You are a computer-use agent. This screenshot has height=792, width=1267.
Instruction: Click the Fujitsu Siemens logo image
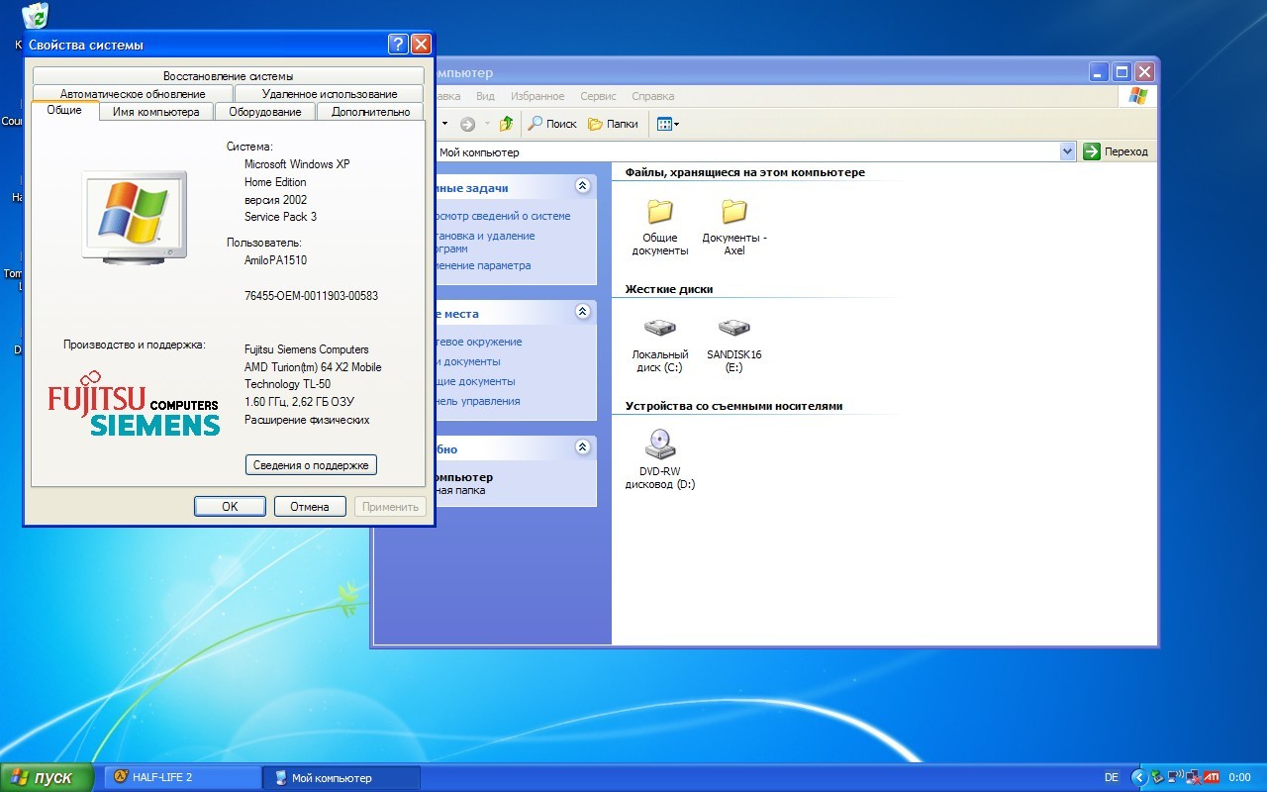134,402
